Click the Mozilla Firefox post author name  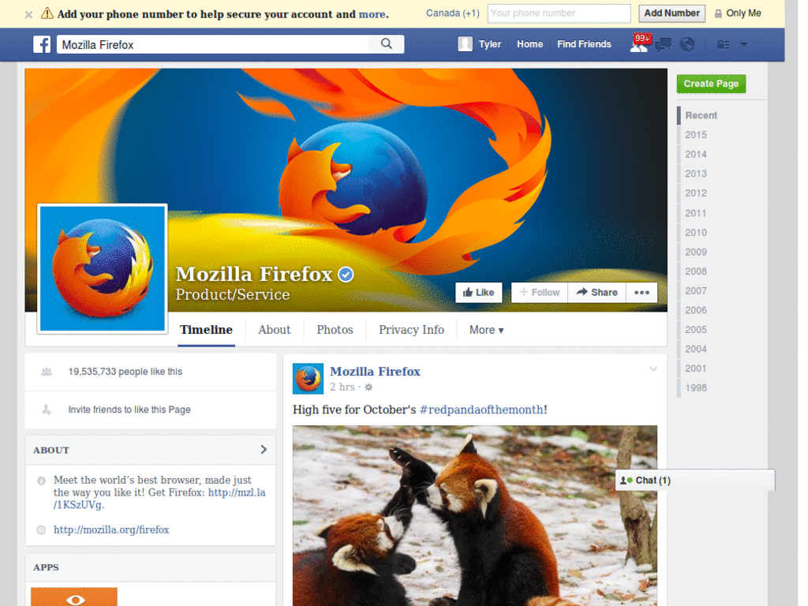(375, 372)
